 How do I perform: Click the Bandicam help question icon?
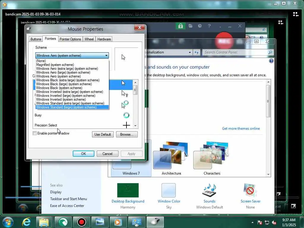[209, 26]
